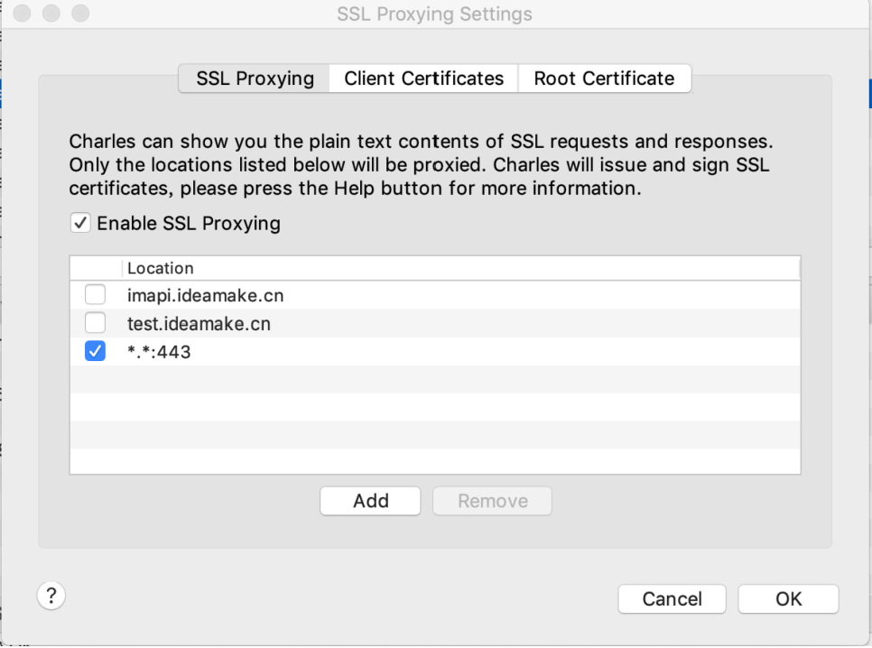Open the Root Certificate tab

[605, 79]
